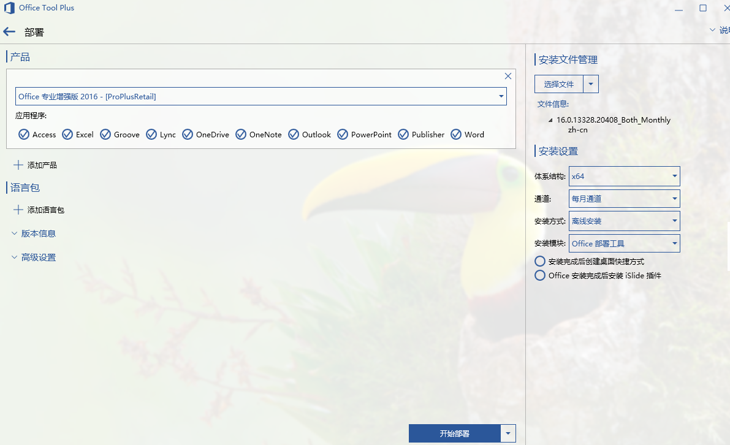Open the 安装方式 离线安装 dropdown
Image resolution: width=730 pixels, height=445 pixels.
point(625,221)
